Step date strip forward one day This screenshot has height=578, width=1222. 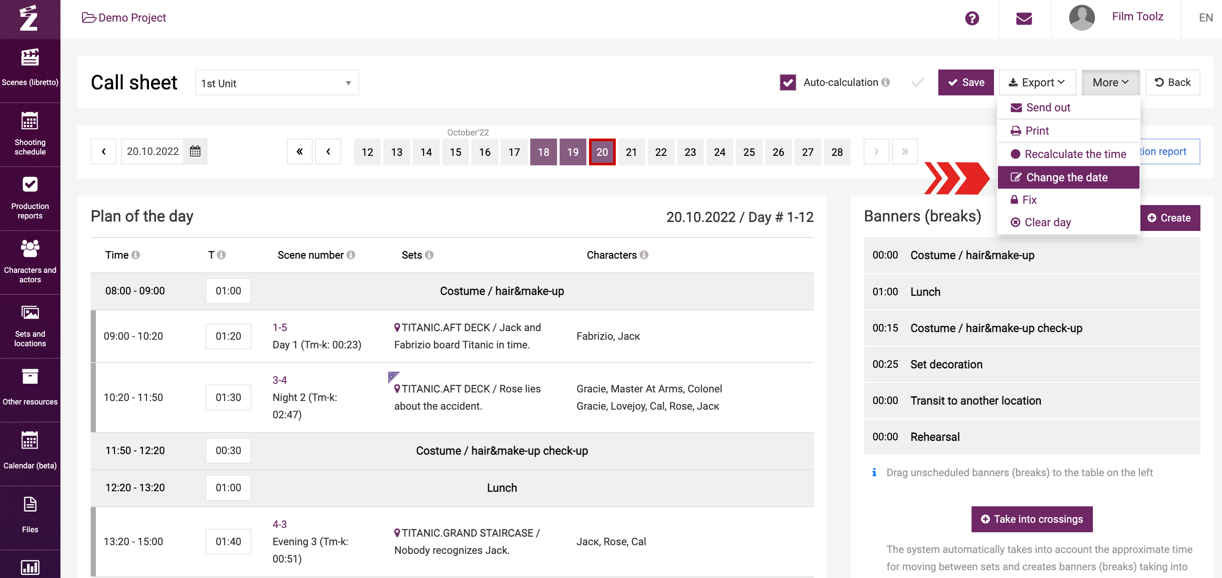tap(876, 152)
